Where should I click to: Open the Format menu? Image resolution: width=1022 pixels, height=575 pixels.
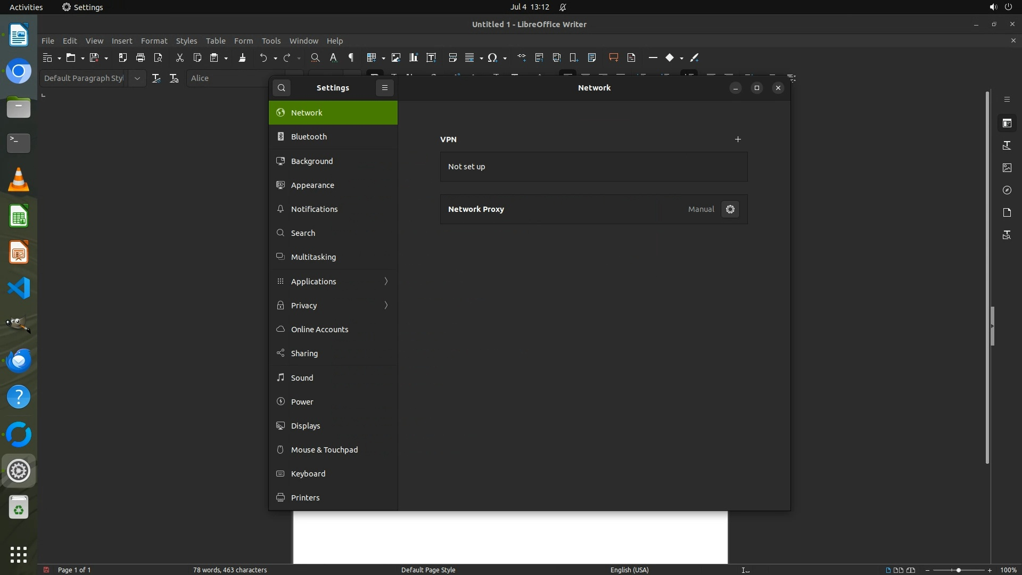tap(154, 41)
